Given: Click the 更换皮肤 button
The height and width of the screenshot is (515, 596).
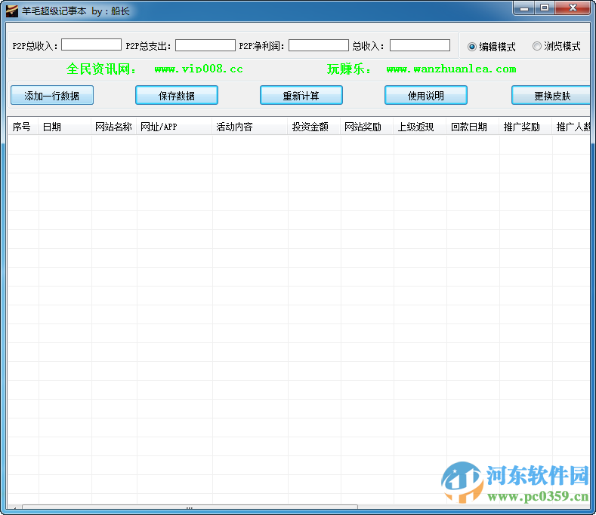Looking at the screenshot, I should pyautogui.click(x=551, y=95).
